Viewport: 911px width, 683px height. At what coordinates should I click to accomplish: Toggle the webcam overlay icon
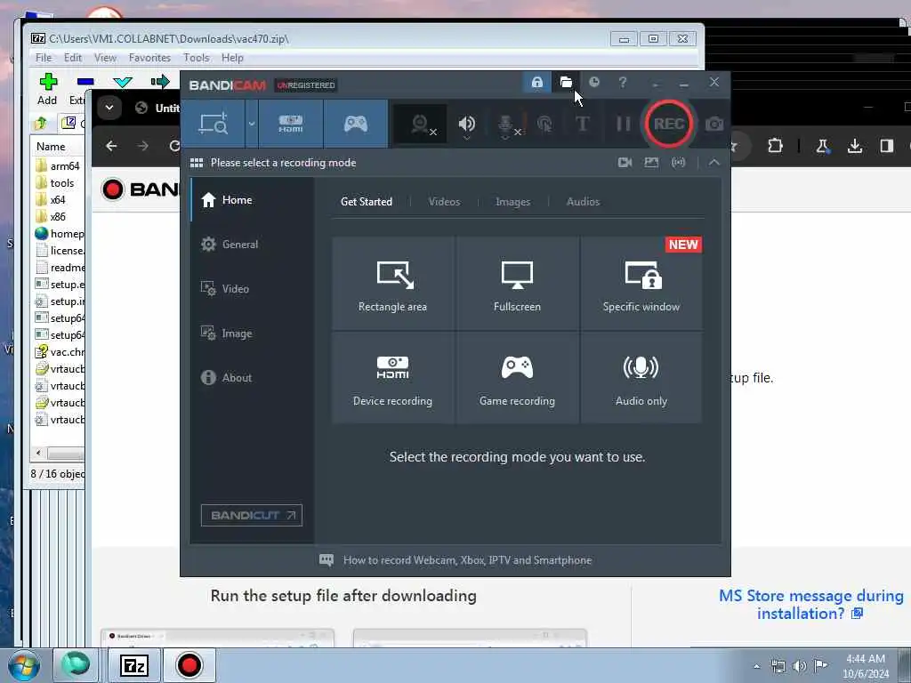click(420, 124)
